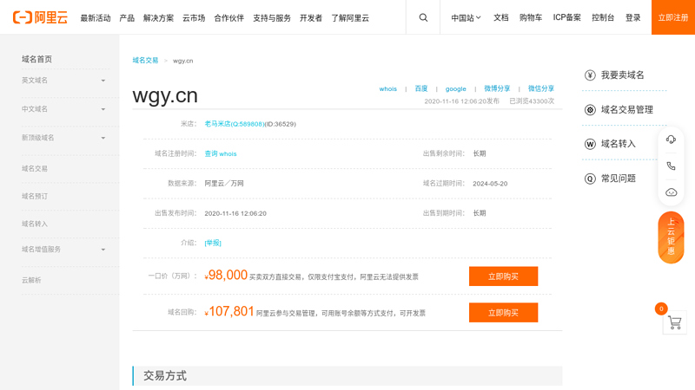Open the 最新活动 menu
The height and width of the screenshot is (390, 695).
pos(96,18)
